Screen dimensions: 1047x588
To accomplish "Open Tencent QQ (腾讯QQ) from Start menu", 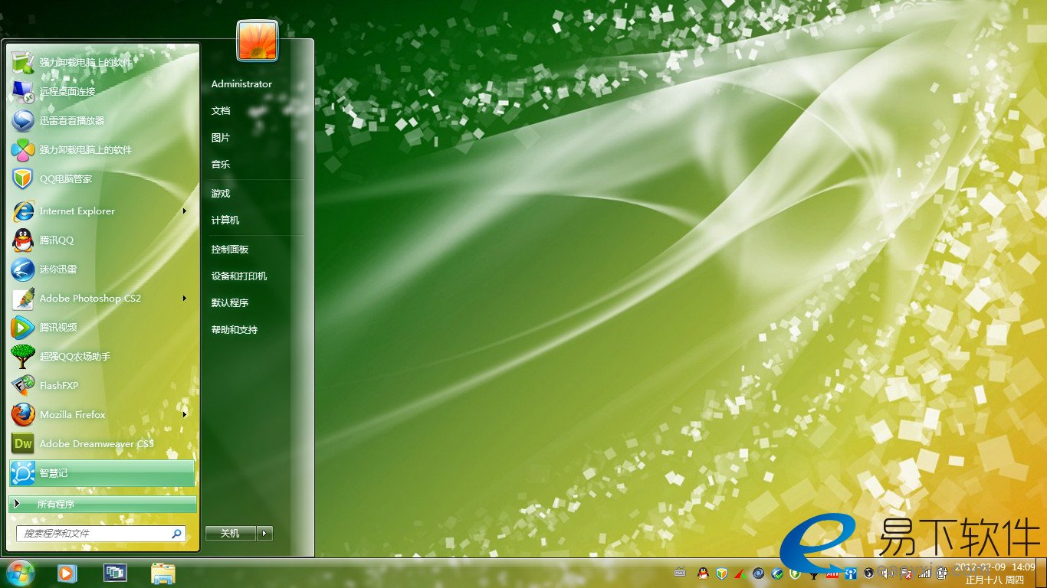I will coord(57,240).
